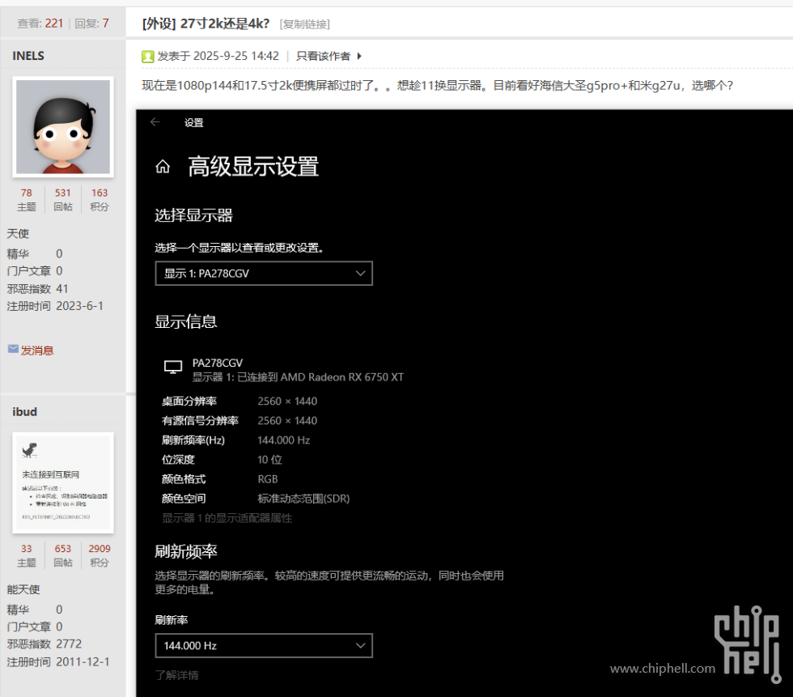Open INELS username profile link
Image resolution: width=793 pixels, height=697 pixels.
28,56
